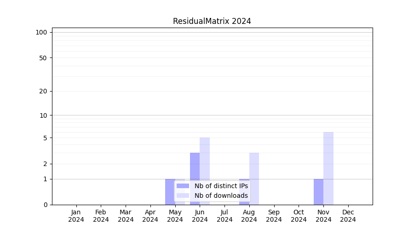Click the August downloads bar
The height and width of the screenshot is (230, 414).
point(254,178)
